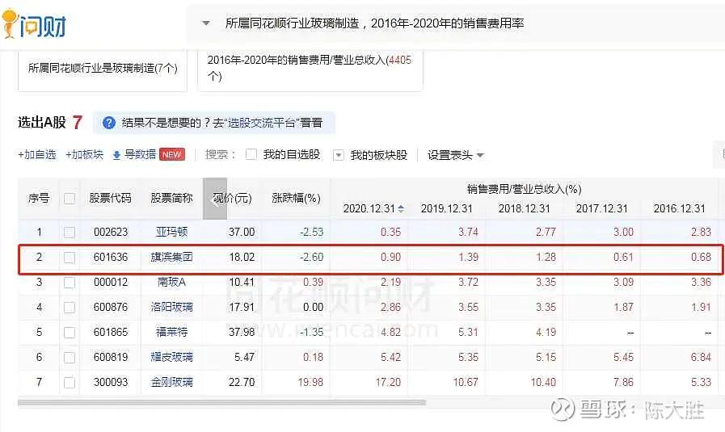Image resolution: width=725 pixels, height=432 pixels.
Task: Check the box for row 600819
Action: pyautogui.click(x=70, y=358)
